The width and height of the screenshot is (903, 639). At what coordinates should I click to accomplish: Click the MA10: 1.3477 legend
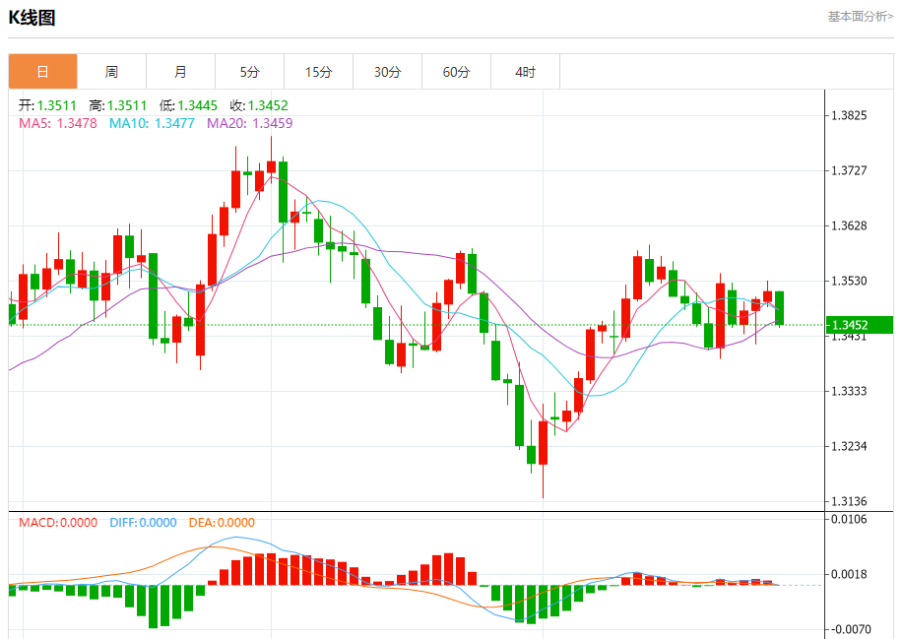pos(152,123)
